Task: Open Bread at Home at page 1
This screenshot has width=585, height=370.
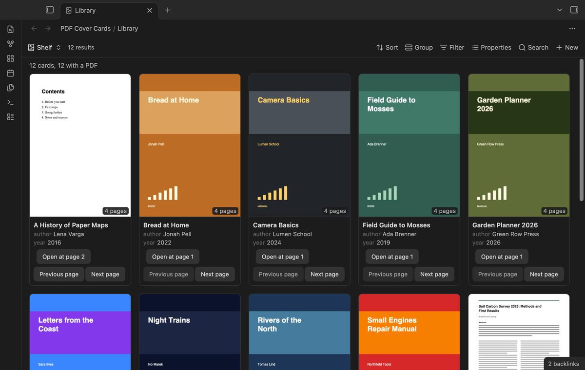Action: pos(173,257)
